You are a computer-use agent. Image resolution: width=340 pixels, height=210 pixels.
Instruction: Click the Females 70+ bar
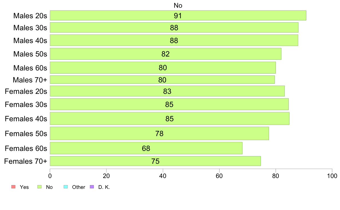[x=155, y=161]
